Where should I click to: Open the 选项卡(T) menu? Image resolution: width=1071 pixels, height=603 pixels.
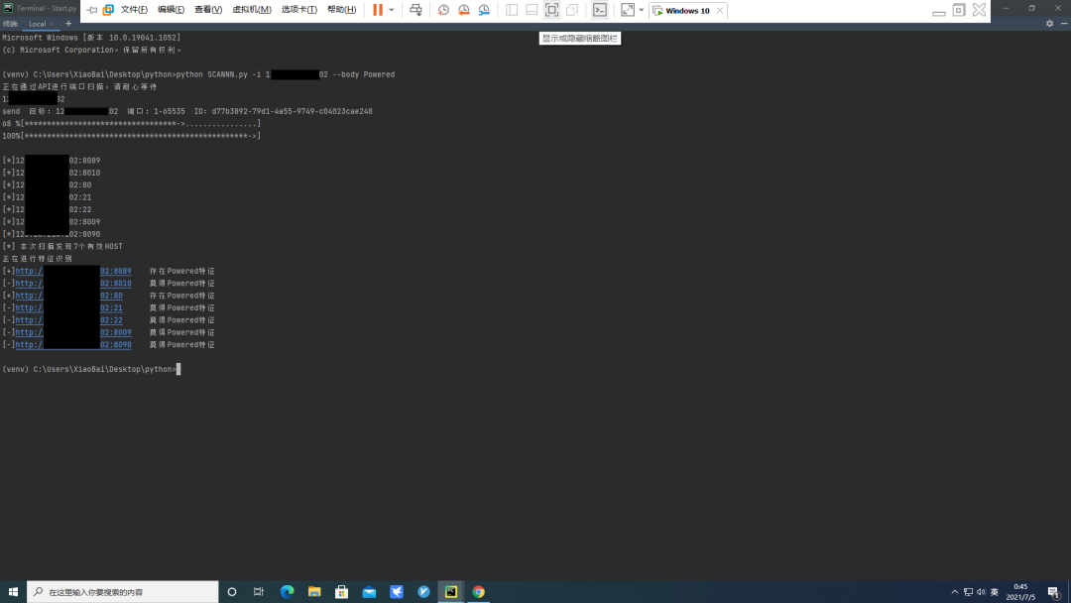298,10
